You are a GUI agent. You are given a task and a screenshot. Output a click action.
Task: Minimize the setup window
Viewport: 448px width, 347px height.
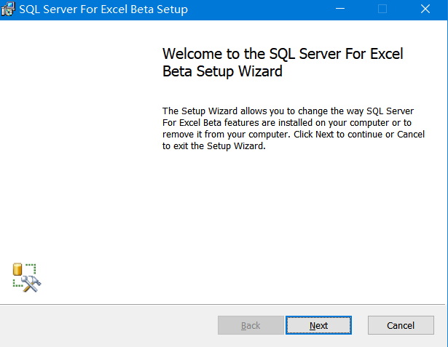coord(339,9)
